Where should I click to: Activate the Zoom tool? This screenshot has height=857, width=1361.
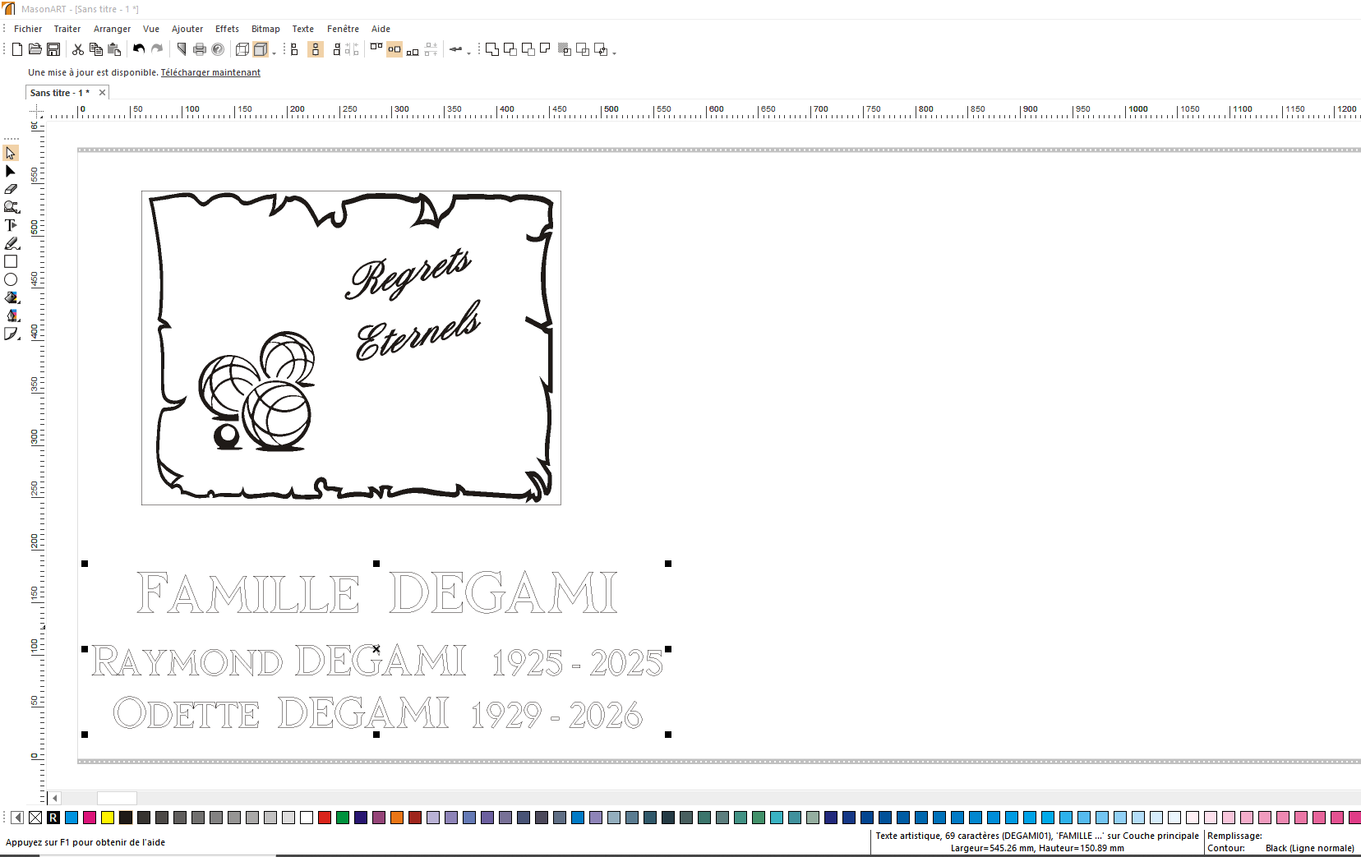(11, 207)
